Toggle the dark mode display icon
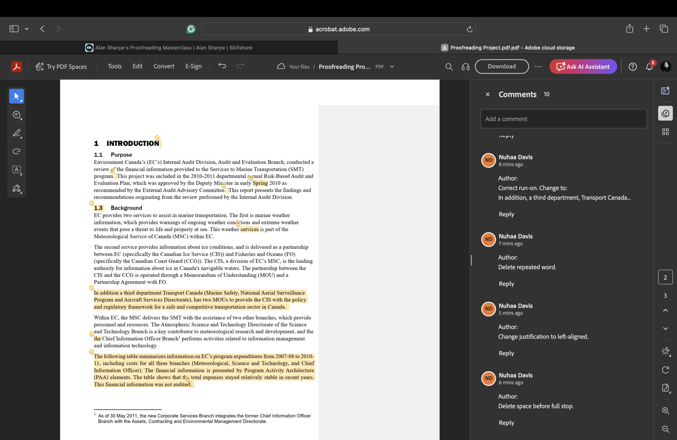The height and width of the screenshot is (440, 677). pos(666,351)
